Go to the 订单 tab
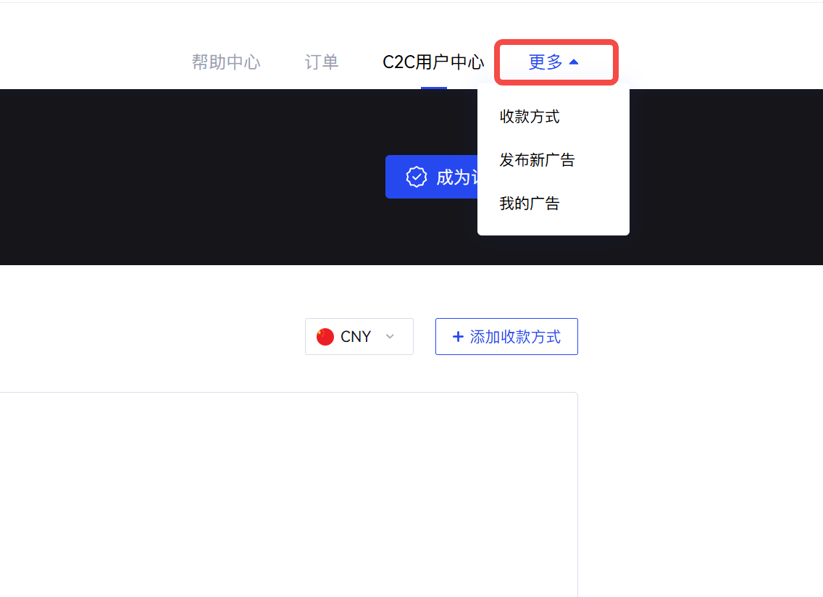Viewport: 823px width, 597px height. tap(322, 62)
